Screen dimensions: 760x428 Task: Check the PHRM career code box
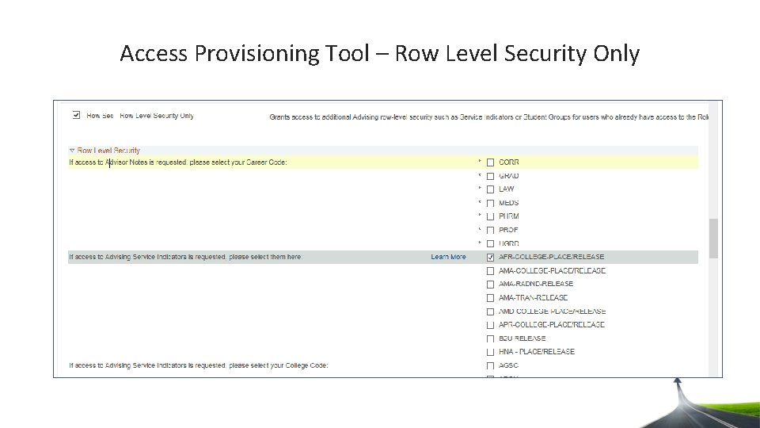(x=491, y=216)
